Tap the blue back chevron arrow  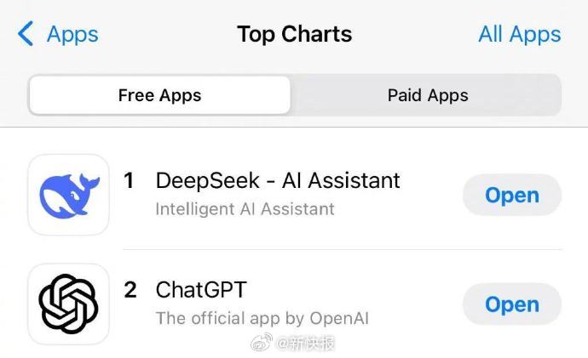click(26, 34)
